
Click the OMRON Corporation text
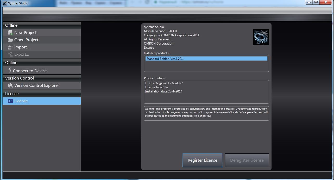pyautogui.click(x=158, y=44)
